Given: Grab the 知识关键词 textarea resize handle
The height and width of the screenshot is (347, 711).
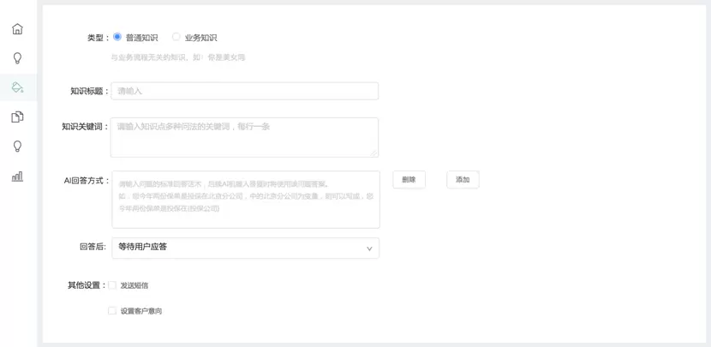Looking at the screenshot, I should 374,153.
